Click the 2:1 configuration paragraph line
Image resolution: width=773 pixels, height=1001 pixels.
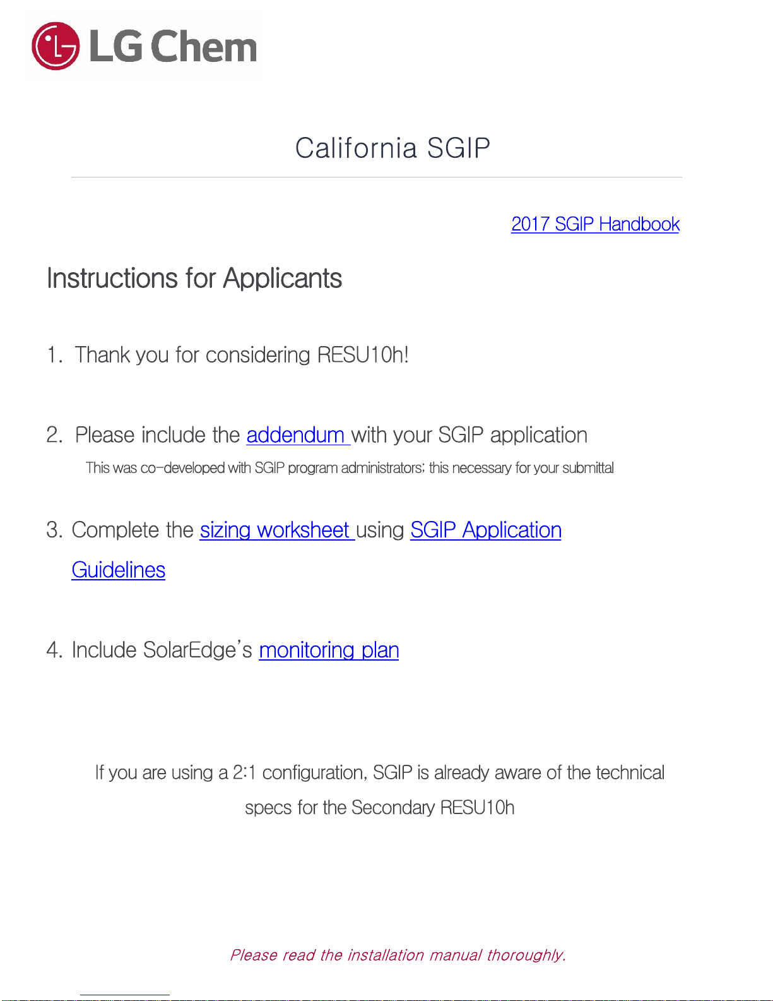(x=379, y=772)
